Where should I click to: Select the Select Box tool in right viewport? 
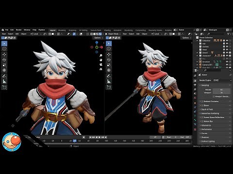(109, 43)
